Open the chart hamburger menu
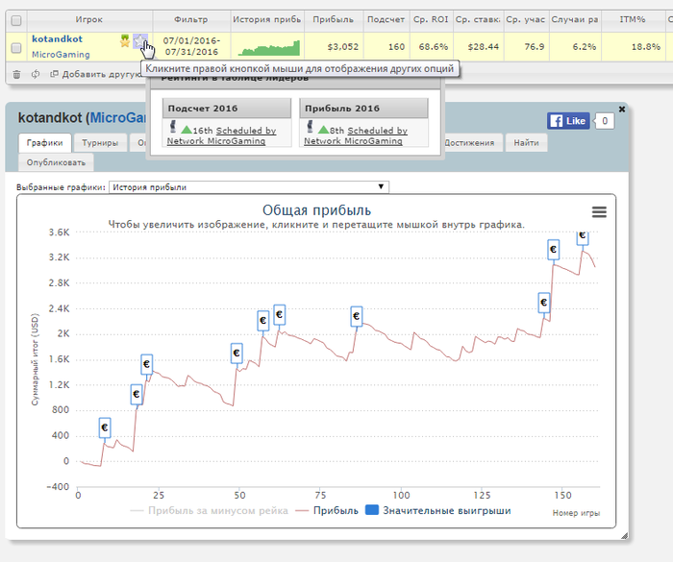The height and width of the screenshot is (562, 673). [599, 212]
